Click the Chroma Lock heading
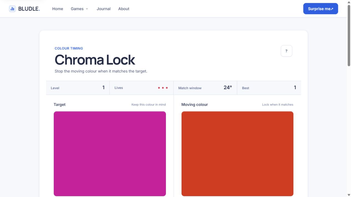Viewport: 351px width, 197px height. point(95,60)
